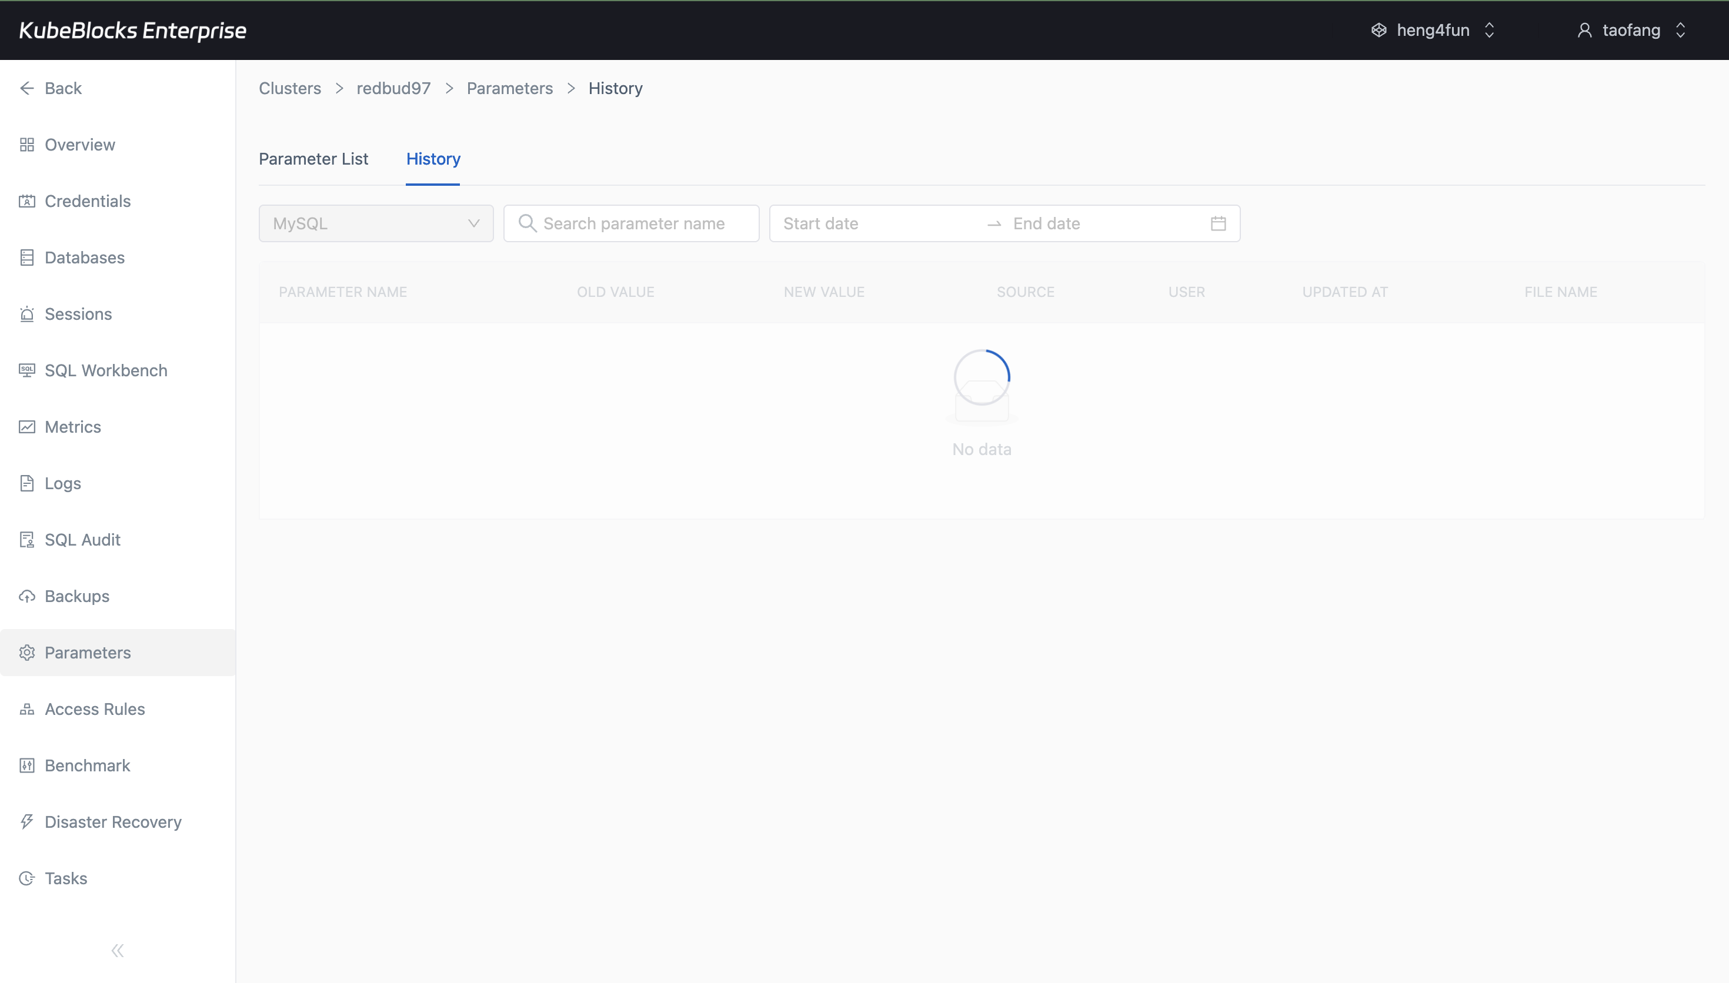Click the Clusters breadcrumb link
The width and height of the screenshot is (1729, 983).
point(289,88)
